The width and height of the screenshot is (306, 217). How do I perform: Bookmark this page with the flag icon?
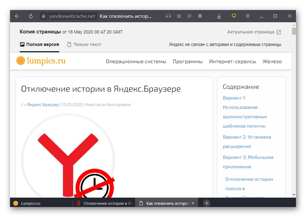200,16
